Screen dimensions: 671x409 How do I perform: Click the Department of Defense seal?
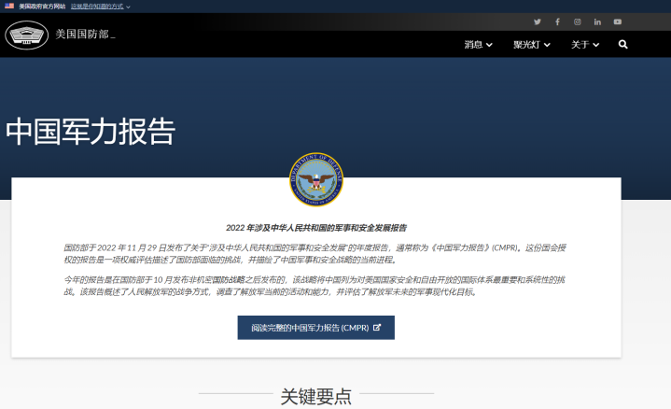[316, 179]
